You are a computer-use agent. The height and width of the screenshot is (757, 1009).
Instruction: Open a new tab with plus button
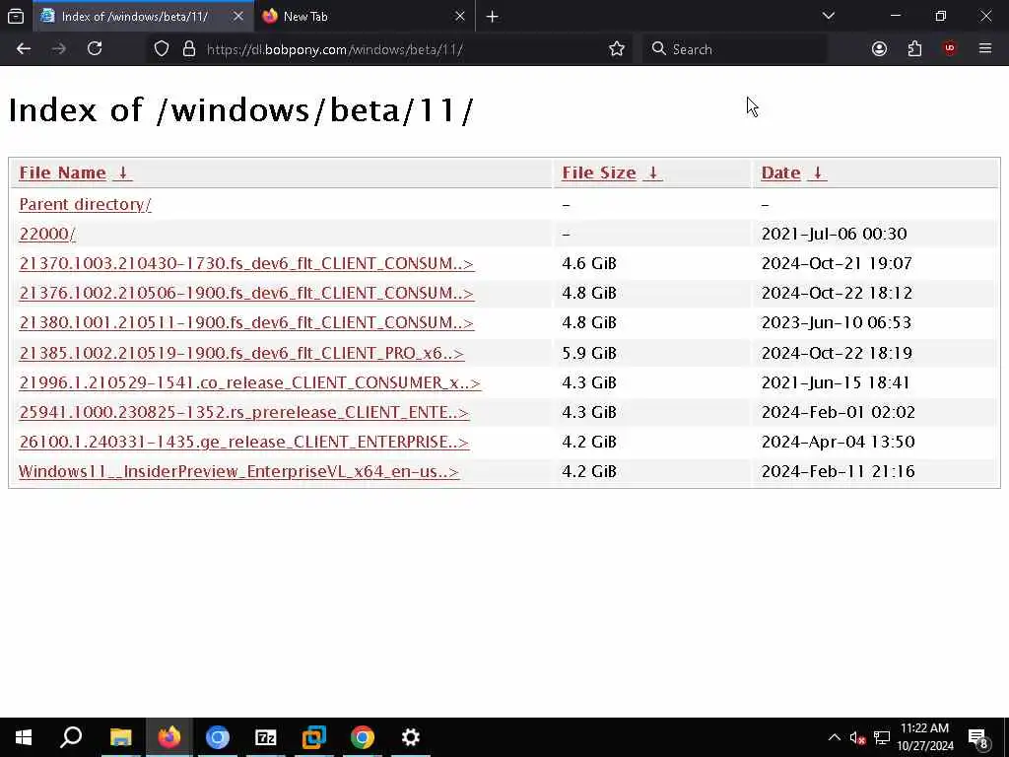pos(493,17)
